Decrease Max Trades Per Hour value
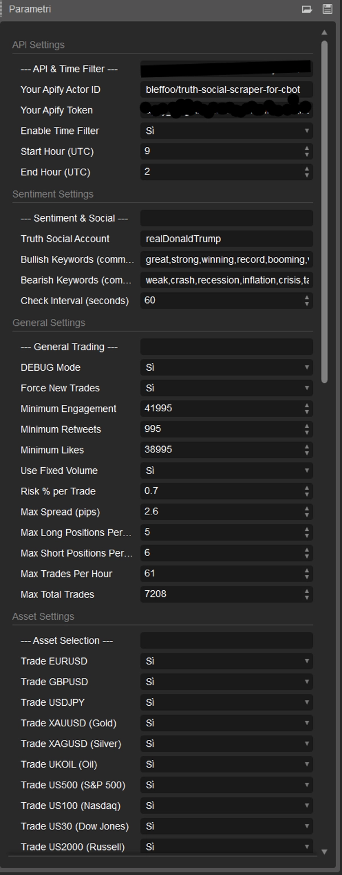Viewport: 342px width, 875px height. coord(307,576)
